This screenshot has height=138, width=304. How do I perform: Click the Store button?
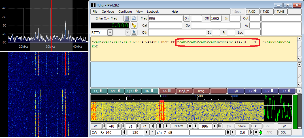[242, 126]
